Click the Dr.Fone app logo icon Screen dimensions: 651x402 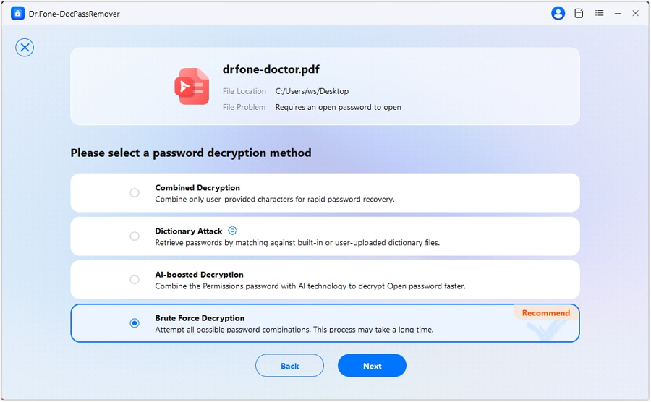18,13
